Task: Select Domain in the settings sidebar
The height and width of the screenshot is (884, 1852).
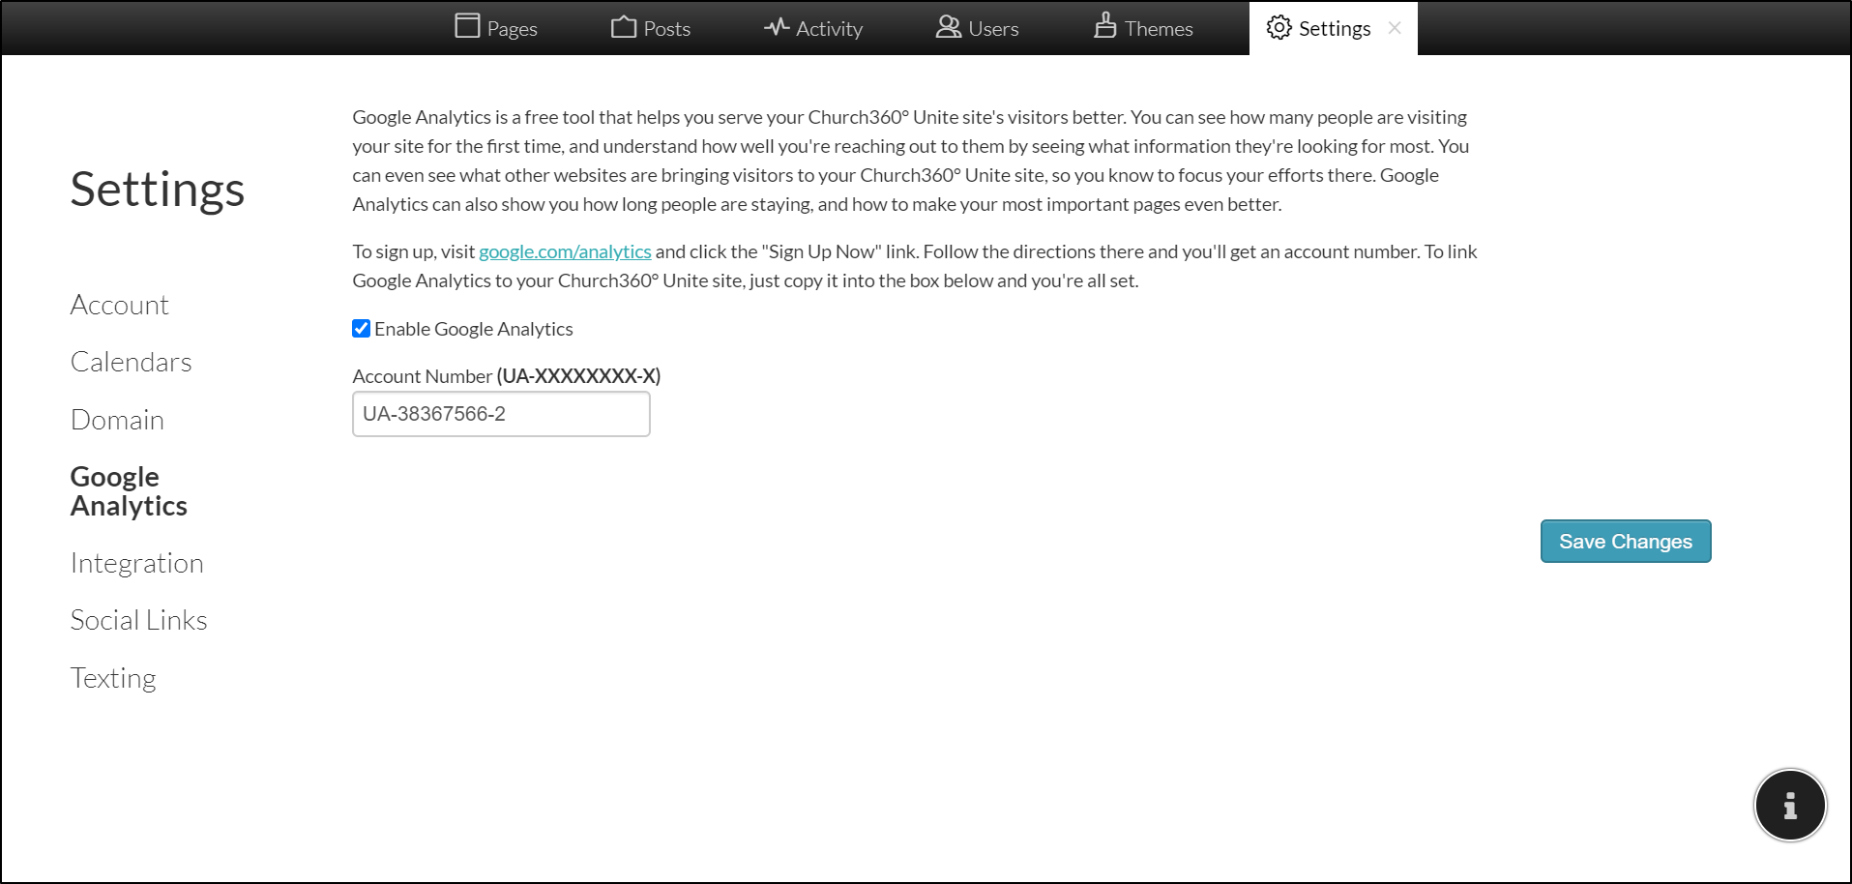Action: (117, 420)
